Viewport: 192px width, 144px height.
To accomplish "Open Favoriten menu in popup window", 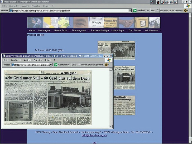I will (38, 60).
